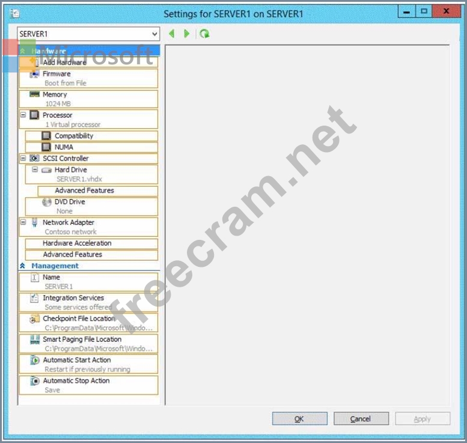Image resolution: width=467 pixels, height=443 pixels.
Task: Click the Compatibility icon
Action: [46, 136]
